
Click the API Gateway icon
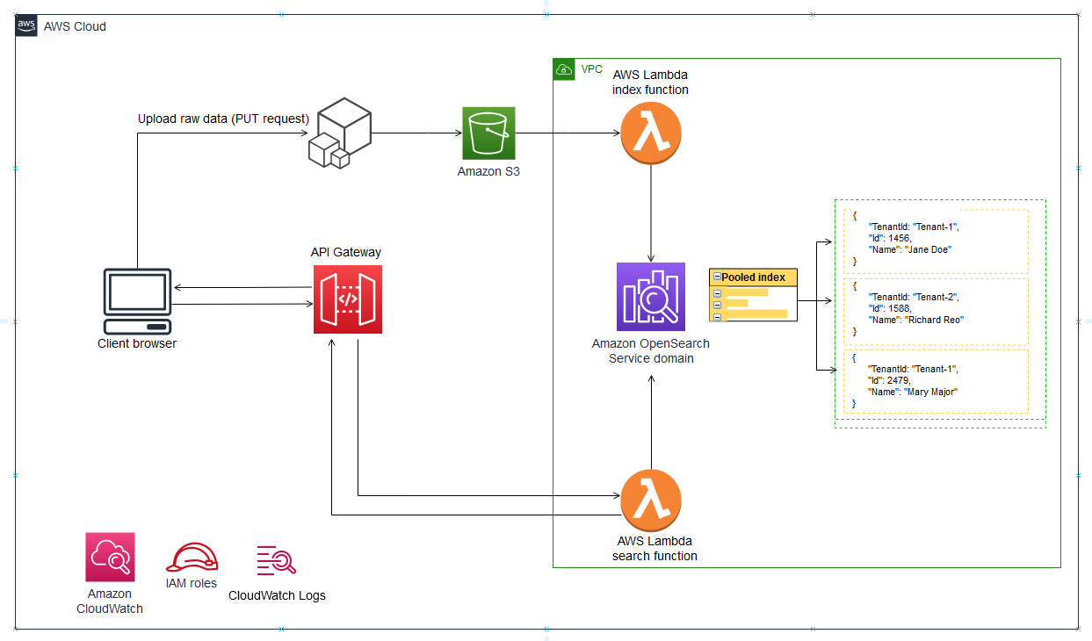[348, 299]
